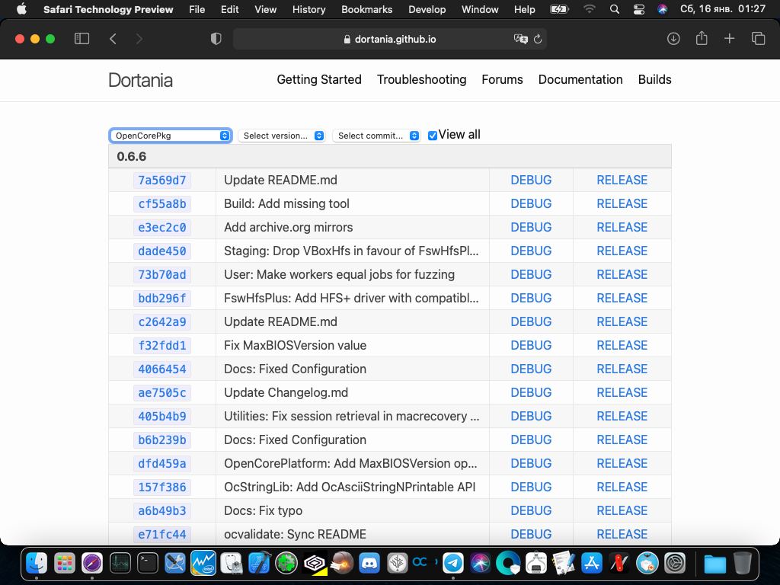The image size is (780, 585).
Task: Open Activity Monitor from the dock
Action: 120,563
